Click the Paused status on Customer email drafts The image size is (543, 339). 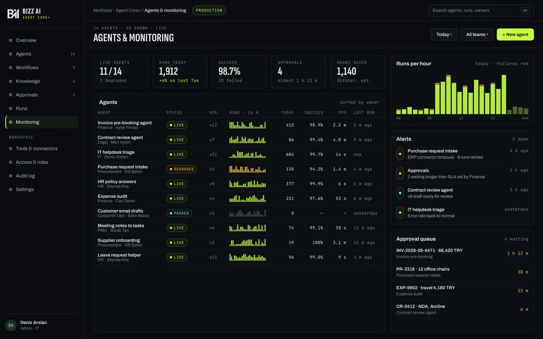pos(179,213)
